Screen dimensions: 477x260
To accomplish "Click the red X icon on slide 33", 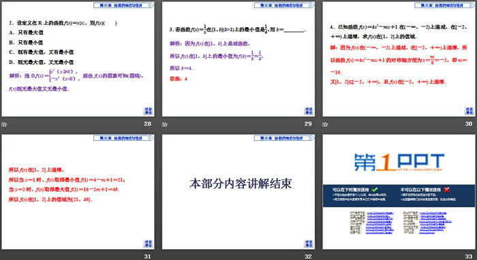I will point(446,189).
